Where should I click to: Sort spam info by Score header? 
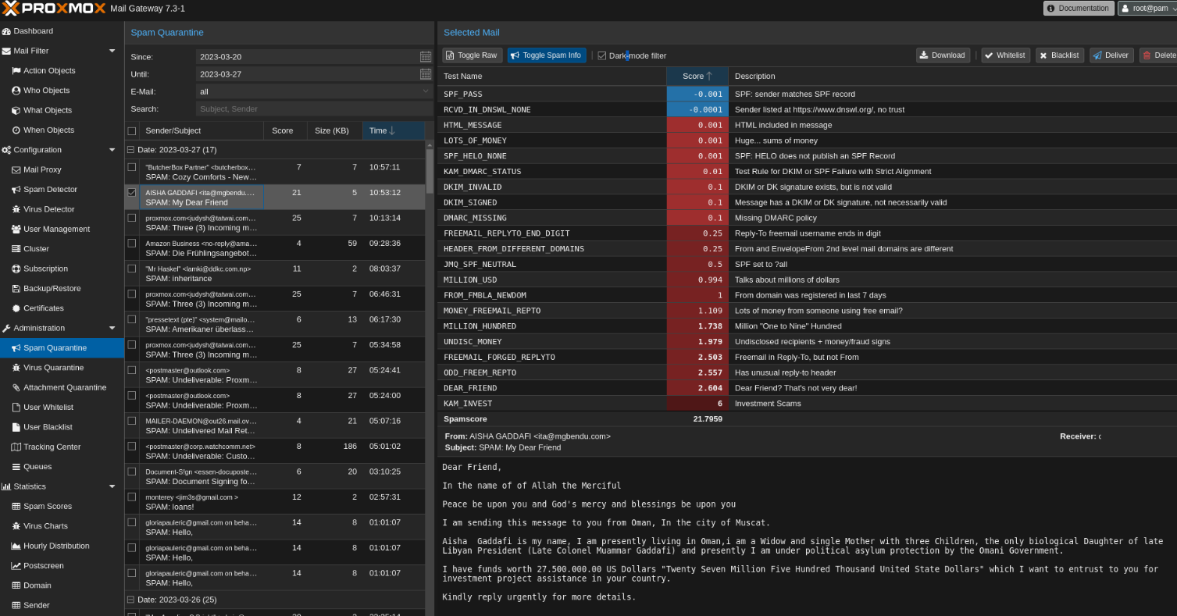point(697,76)
